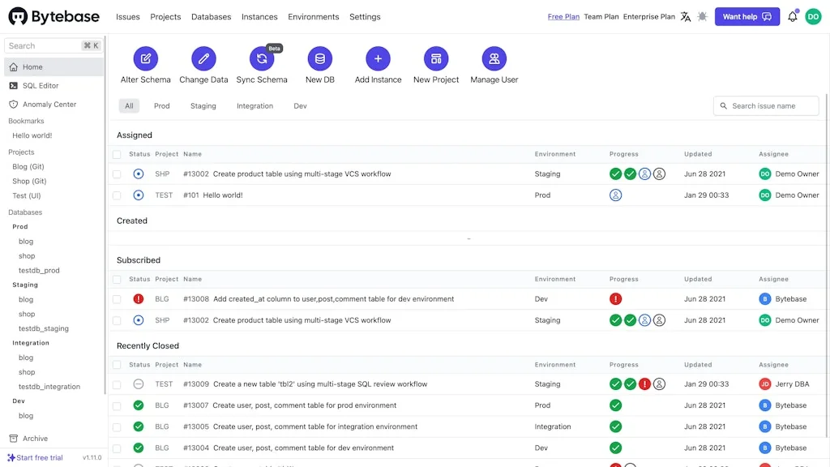Switch to the Dev environment filter tab
Screen dimensions: 830x467
coord(300,105)
